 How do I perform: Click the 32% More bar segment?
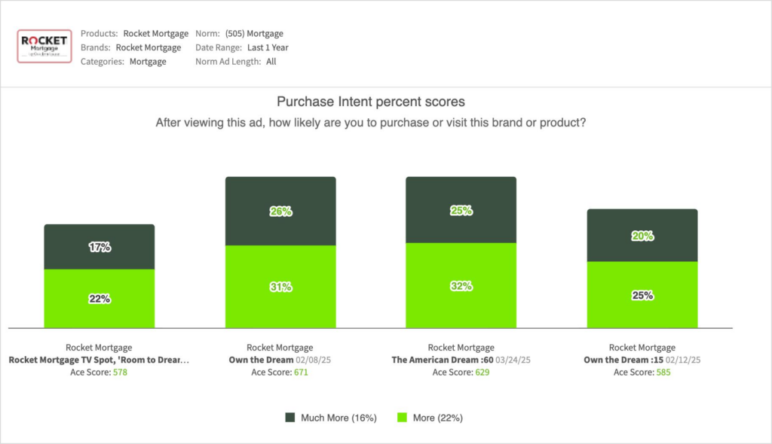(x=461, y=286)
